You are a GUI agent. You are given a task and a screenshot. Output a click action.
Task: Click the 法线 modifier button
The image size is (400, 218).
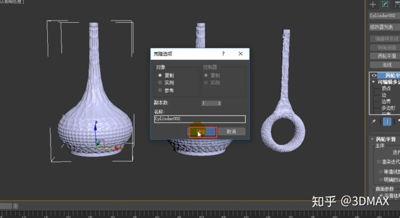point(385,65)
